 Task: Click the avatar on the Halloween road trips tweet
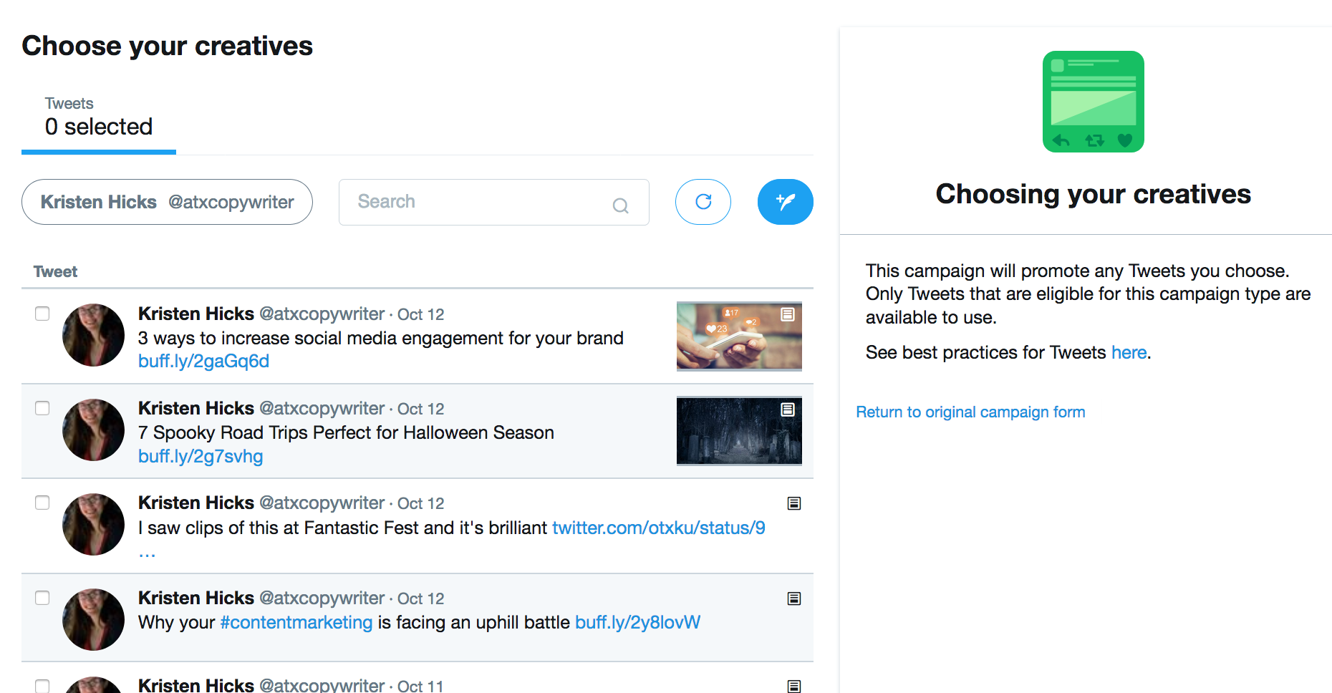[x=93, y=430]
